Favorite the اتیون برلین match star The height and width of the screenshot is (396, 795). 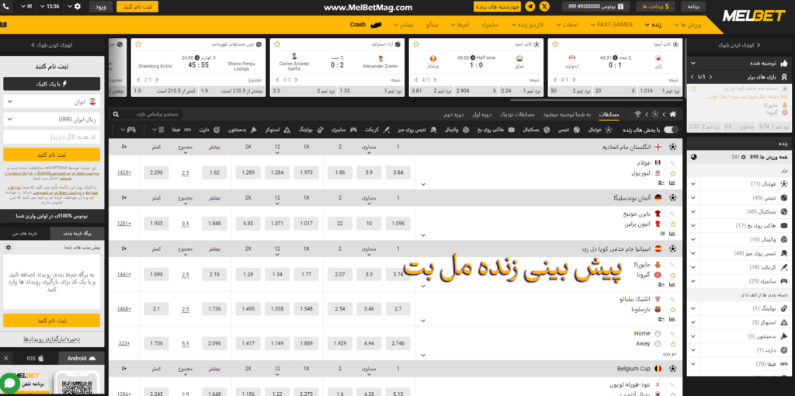point(673,224)
